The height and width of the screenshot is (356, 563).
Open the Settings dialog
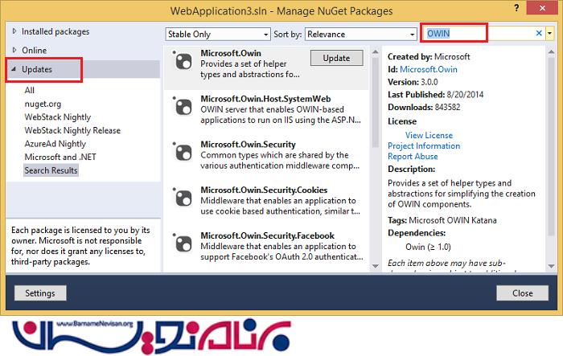point(40,293)
